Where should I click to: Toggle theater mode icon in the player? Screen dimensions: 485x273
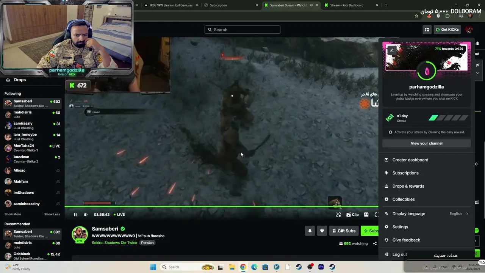click(x=366, y=215)
